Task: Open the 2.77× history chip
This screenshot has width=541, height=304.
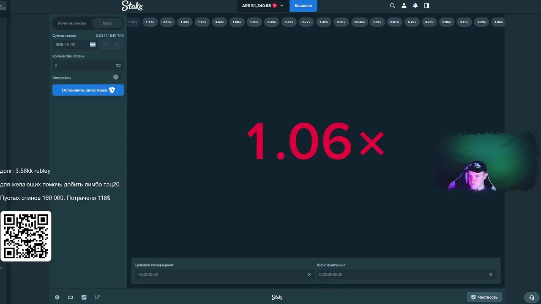Action: click(306, 22)
